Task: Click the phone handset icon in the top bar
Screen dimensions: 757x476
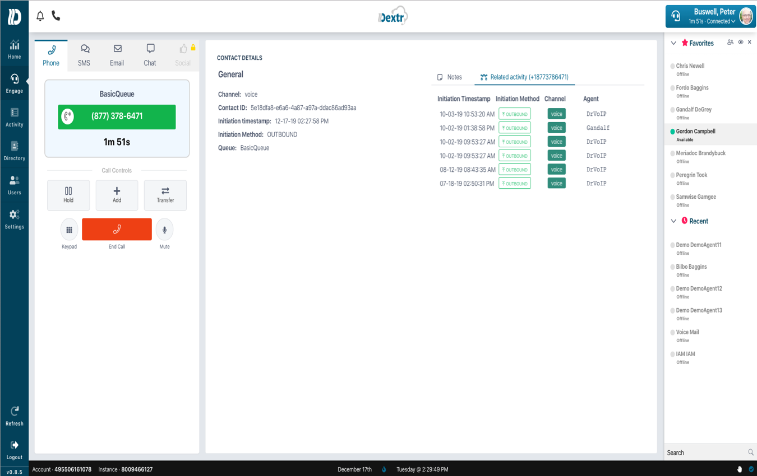Action: tap(56, 16)
